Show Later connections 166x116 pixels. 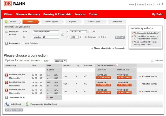(x=50, y=97)
